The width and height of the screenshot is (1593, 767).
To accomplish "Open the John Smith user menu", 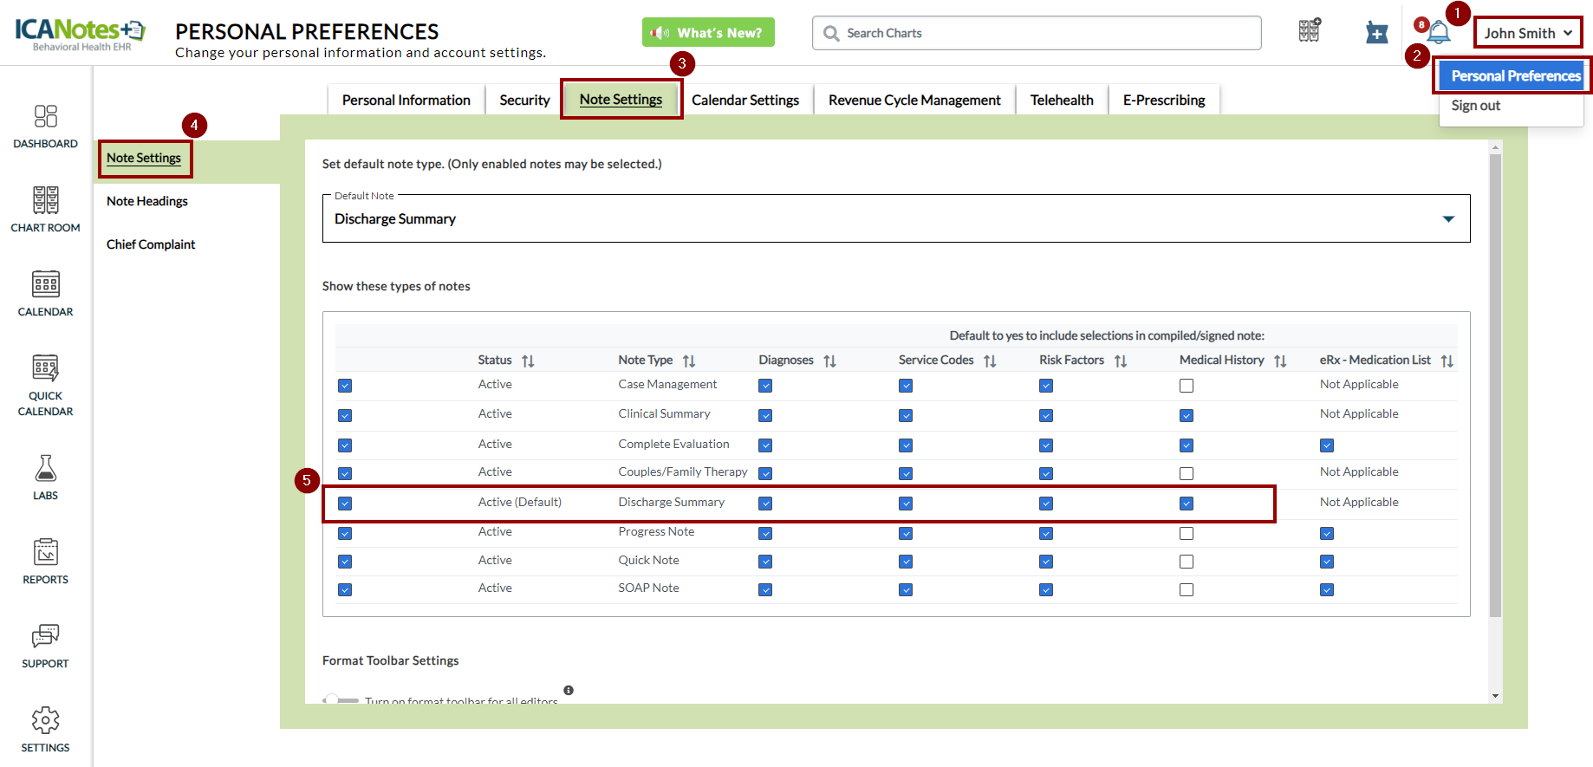I will pyautogui.click(x=1527, y=33).
